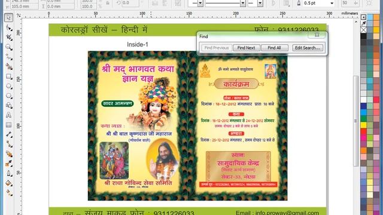The width and height of the screenshot is (383, 215).
Task: Select the Freehand curve tool
Action: 9,57
